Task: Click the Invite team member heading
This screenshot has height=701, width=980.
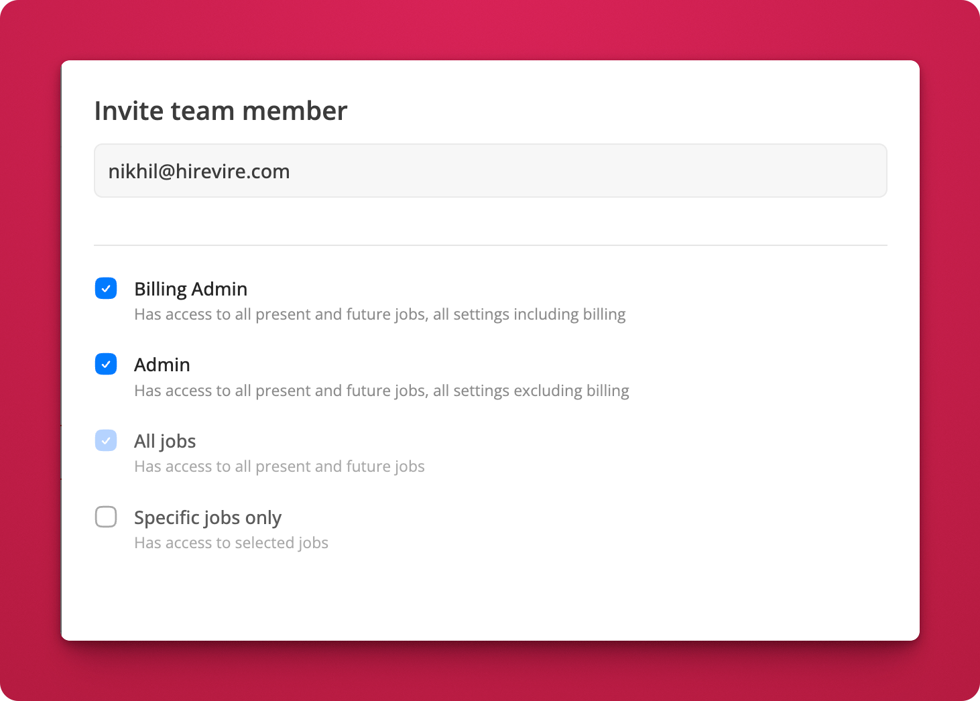Action: (x=221, y=111)
